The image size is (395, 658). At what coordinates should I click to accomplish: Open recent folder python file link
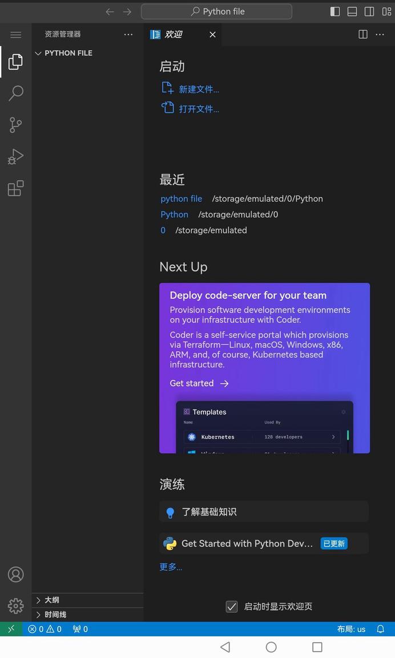(x=181, y=198)
